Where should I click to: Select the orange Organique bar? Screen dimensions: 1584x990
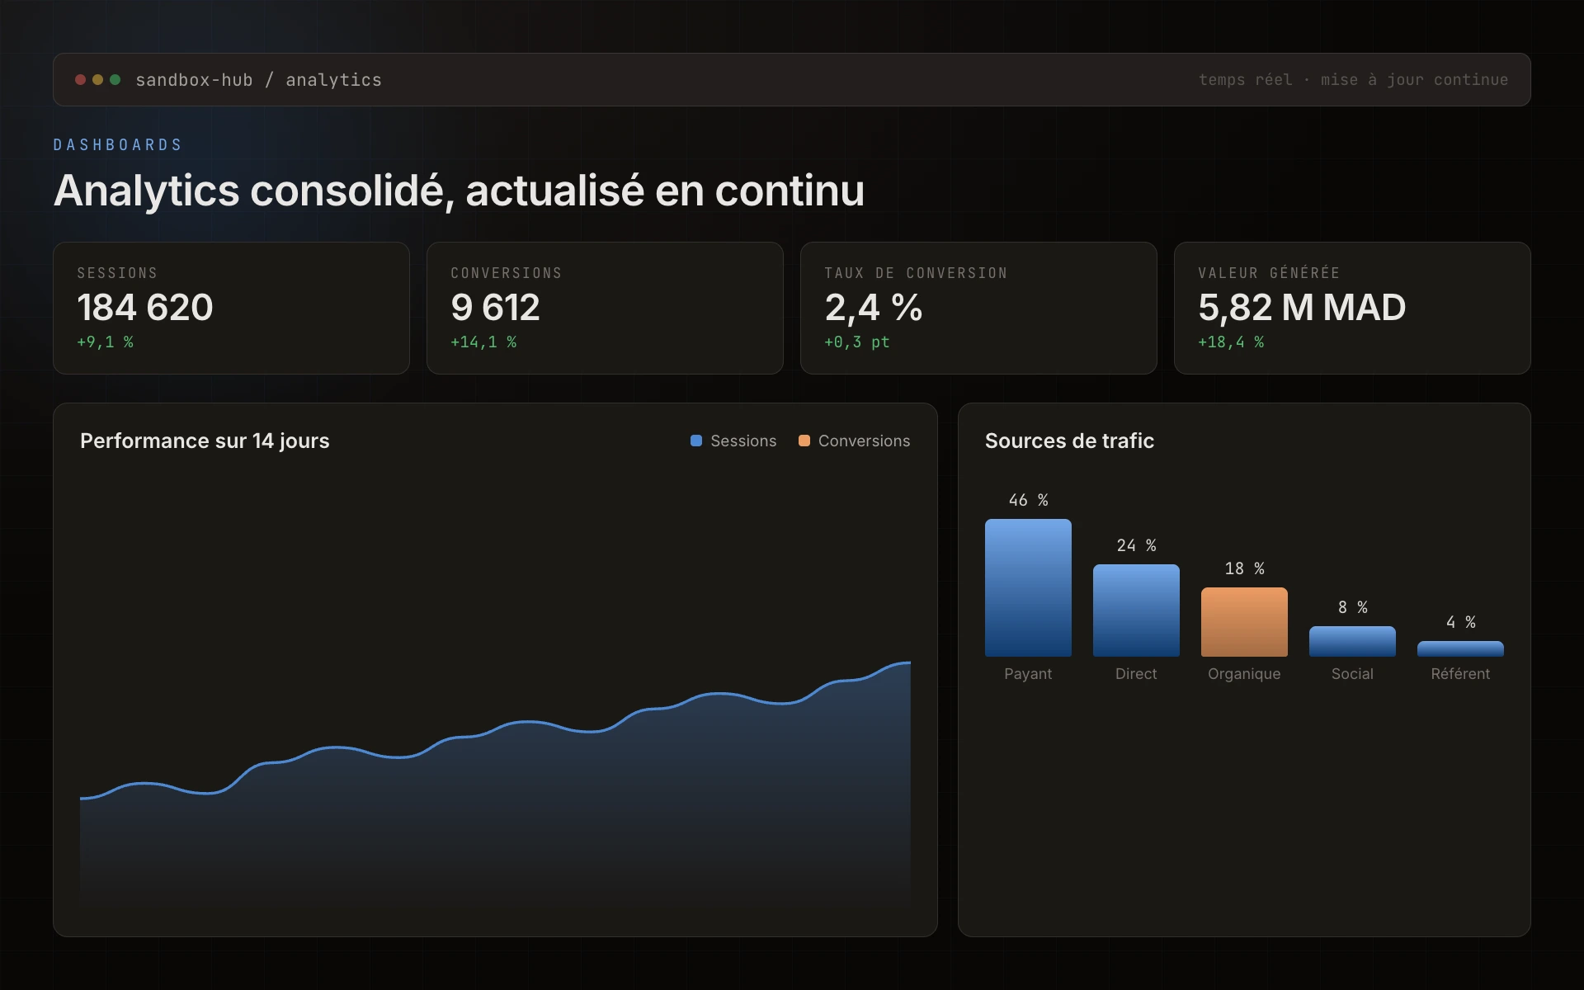tap(1244, 622)
